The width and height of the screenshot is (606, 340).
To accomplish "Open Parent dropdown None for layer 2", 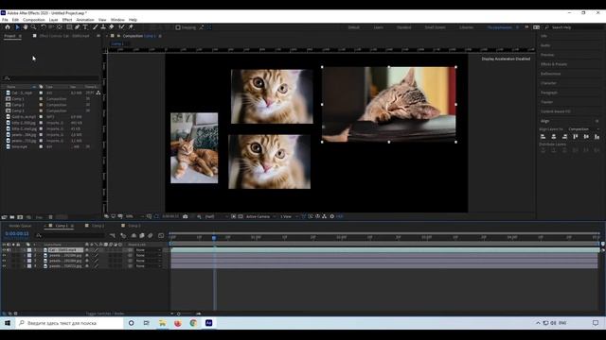I will [x=148, y=255].
